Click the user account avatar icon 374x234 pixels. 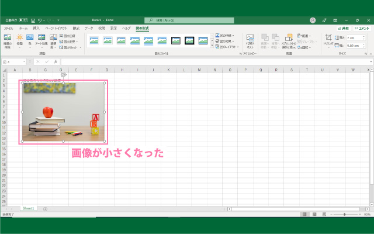pos(313,20)
